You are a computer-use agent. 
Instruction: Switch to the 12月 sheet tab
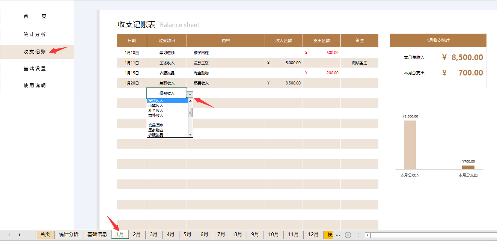coord(313,234)
